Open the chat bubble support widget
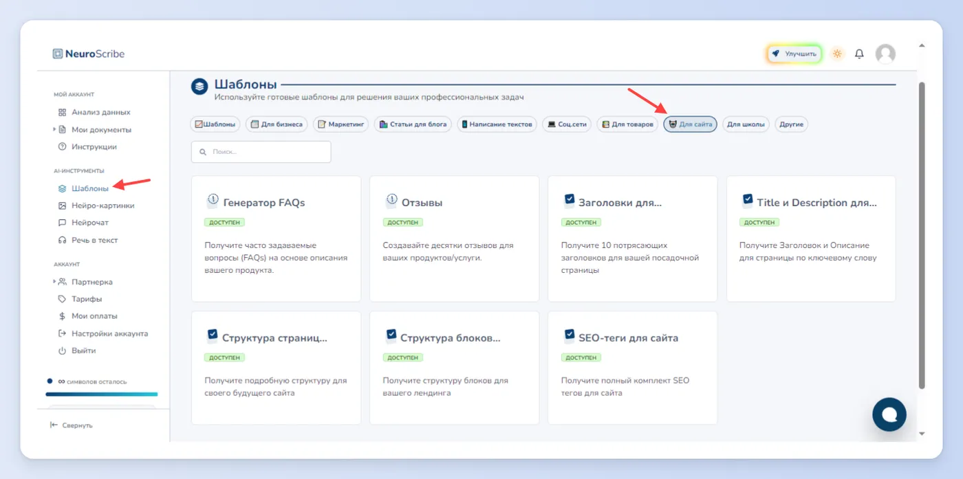The width and height of the screenshot is (963, 479). pos(889,414)
